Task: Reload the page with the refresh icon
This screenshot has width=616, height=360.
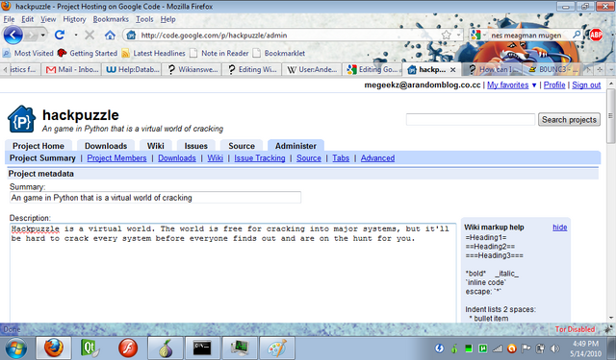Action: [x=60, y=36]
